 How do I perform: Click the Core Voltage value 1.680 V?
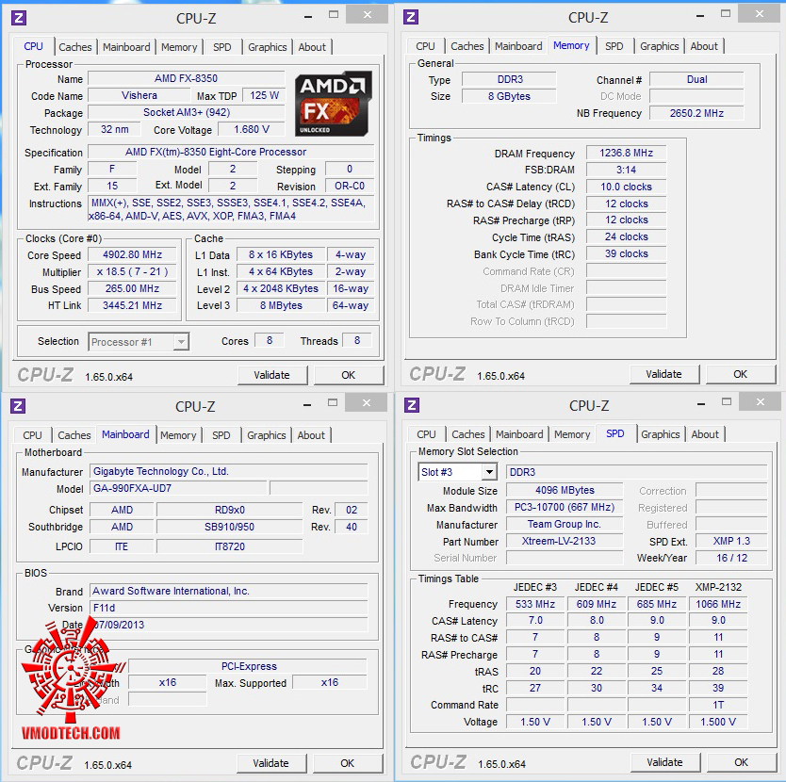tap(251, 129)
